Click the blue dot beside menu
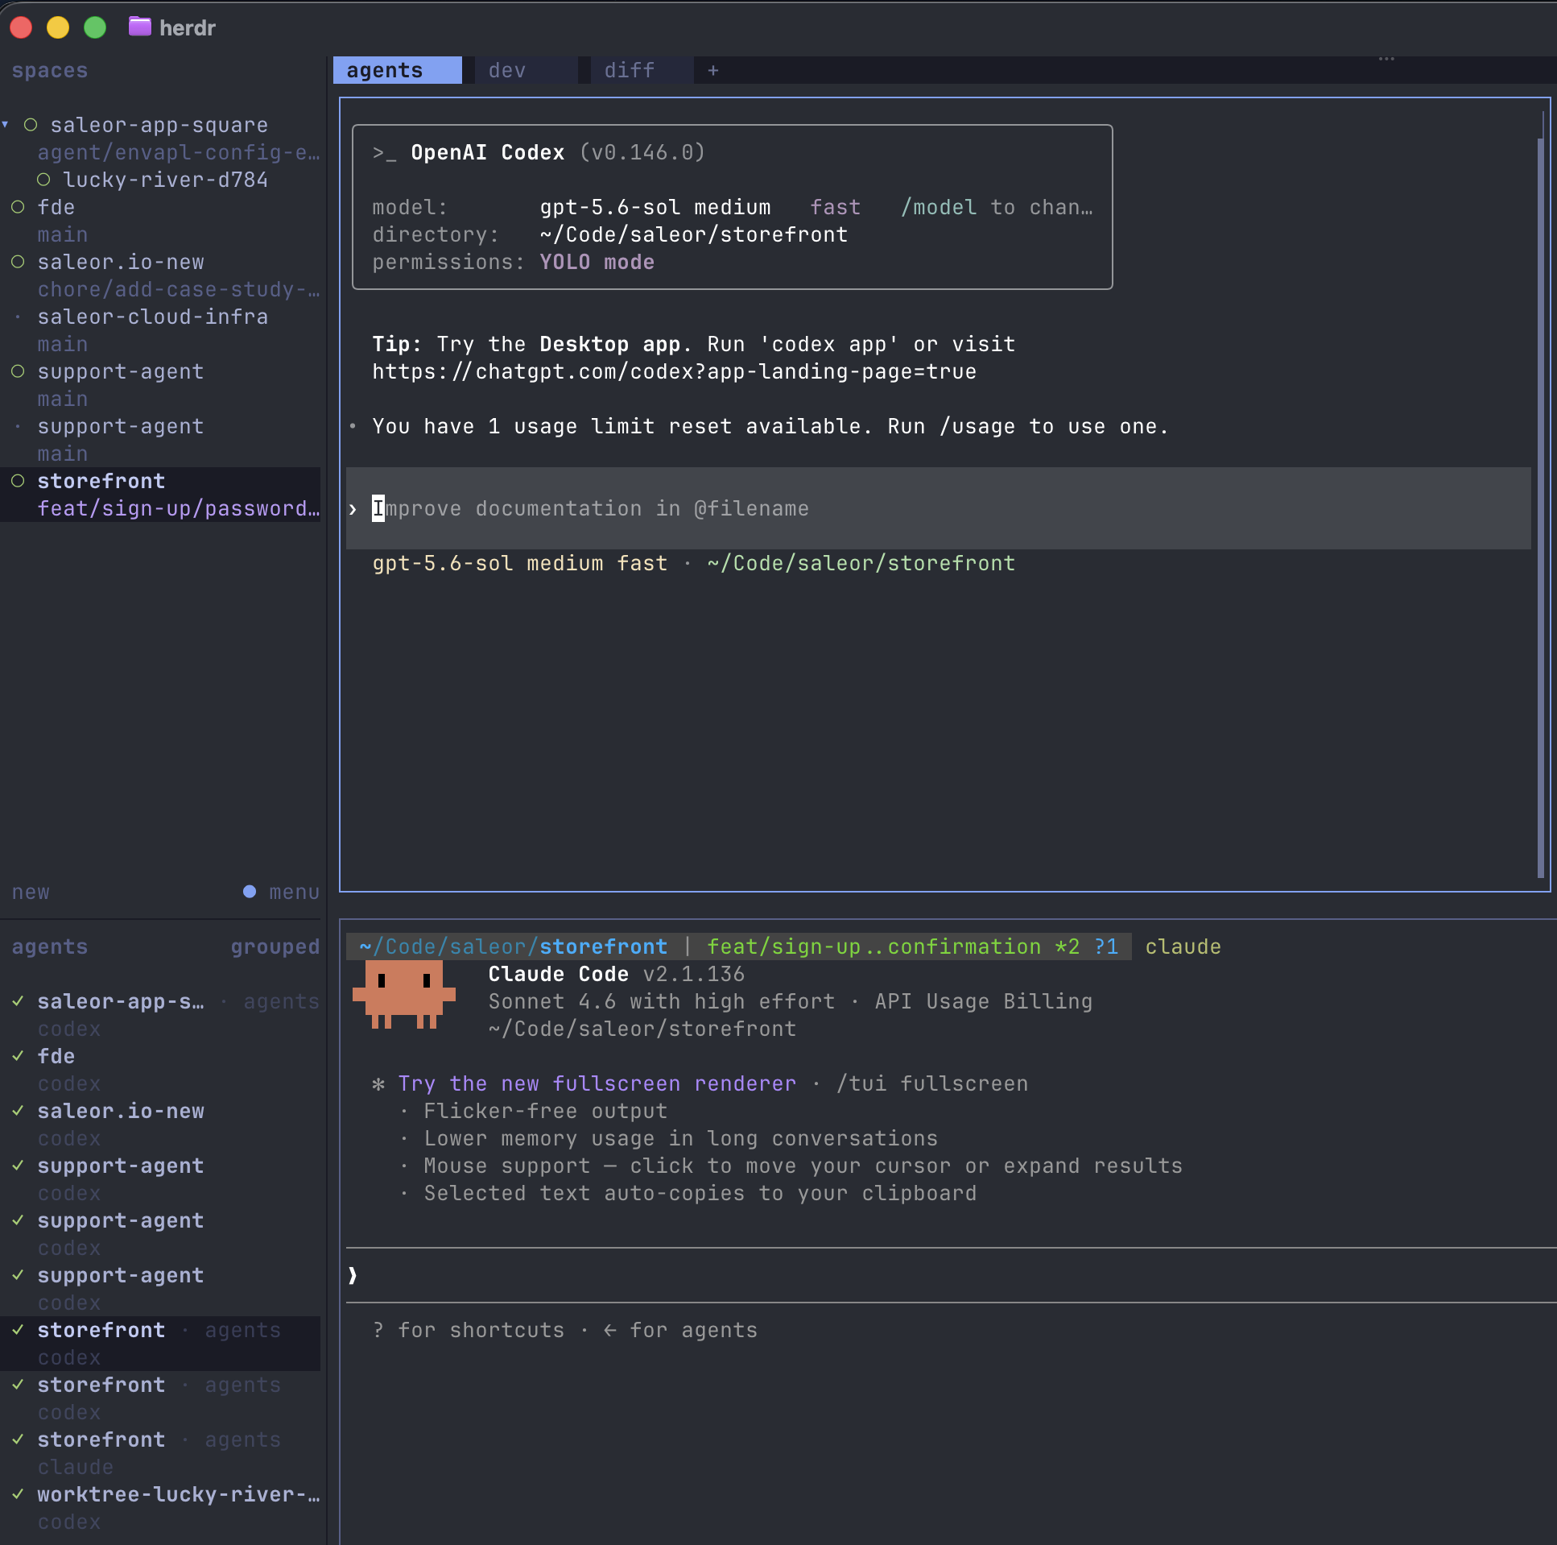Viewport: 1557px width, 1545px height. click(x=249, y=892)
